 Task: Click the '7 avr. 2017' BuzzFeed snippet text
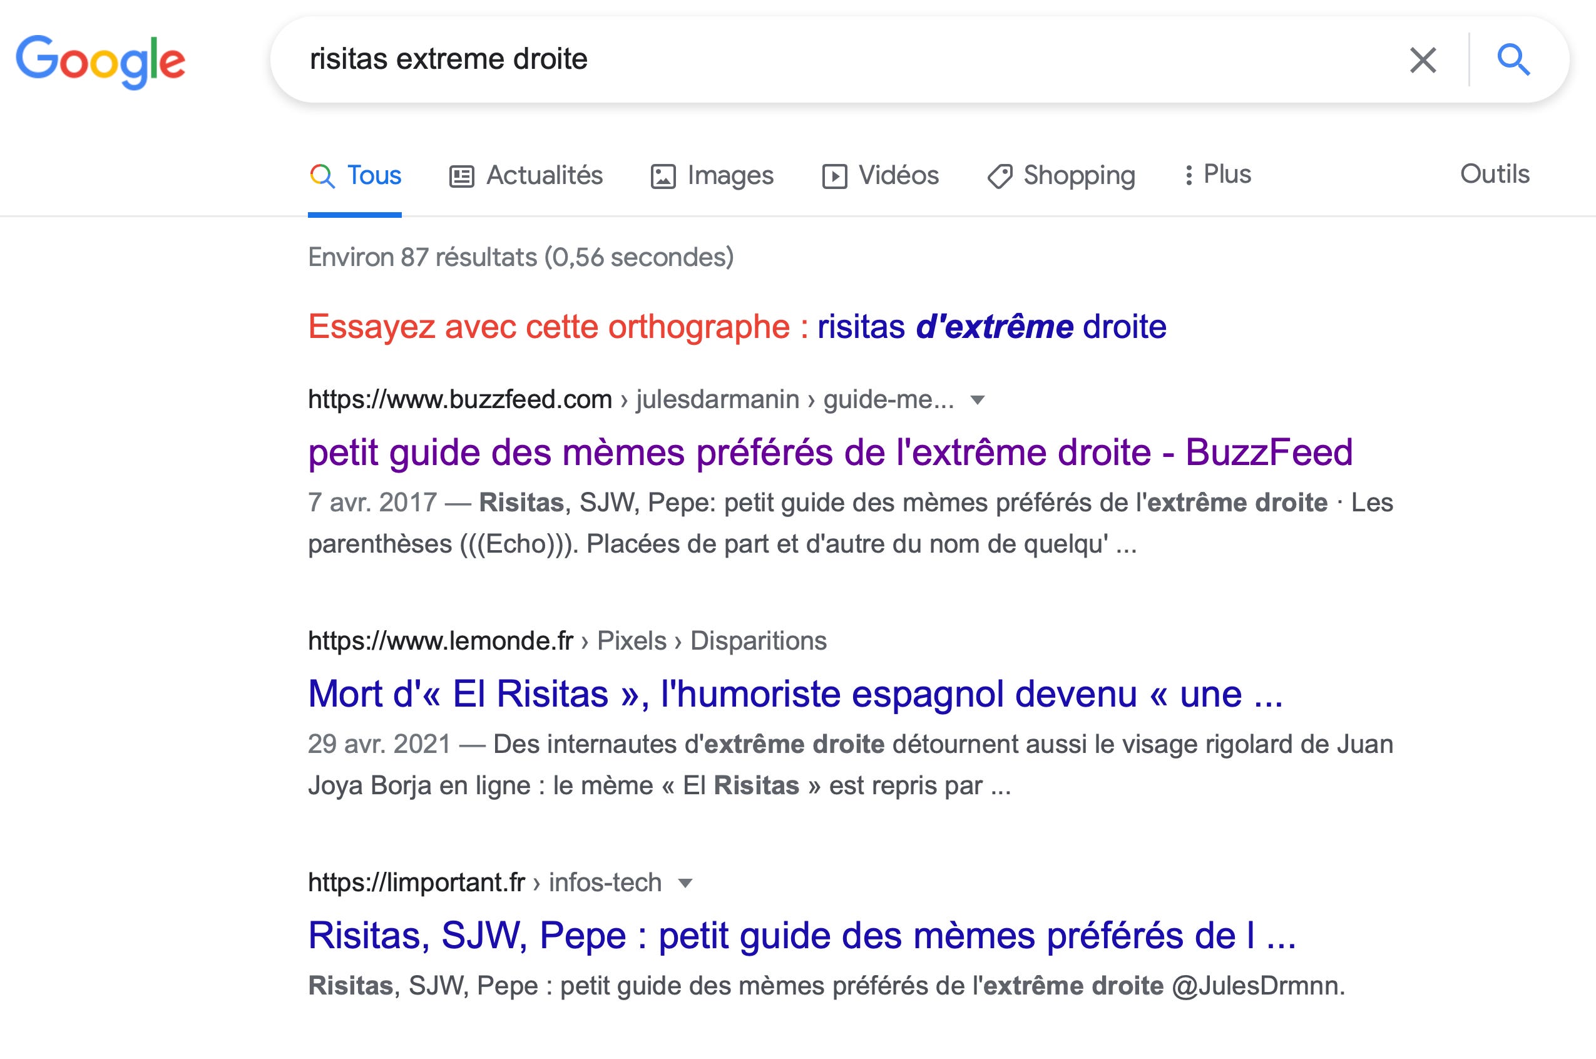(x=851, y=523)
